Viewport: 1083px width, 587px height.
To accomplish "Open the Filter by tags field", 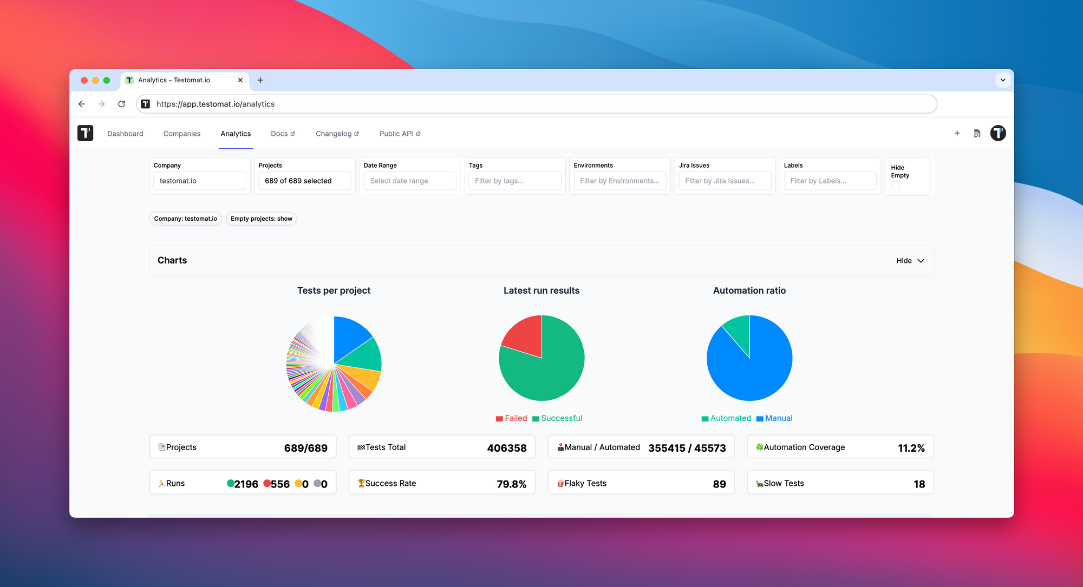I will tap(515, 181).
